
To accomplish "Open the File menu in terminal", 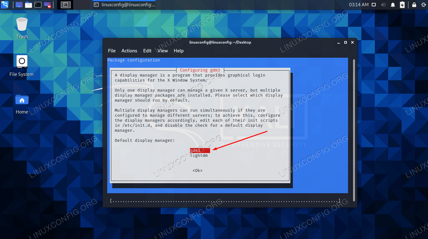I will pos(112,51).
